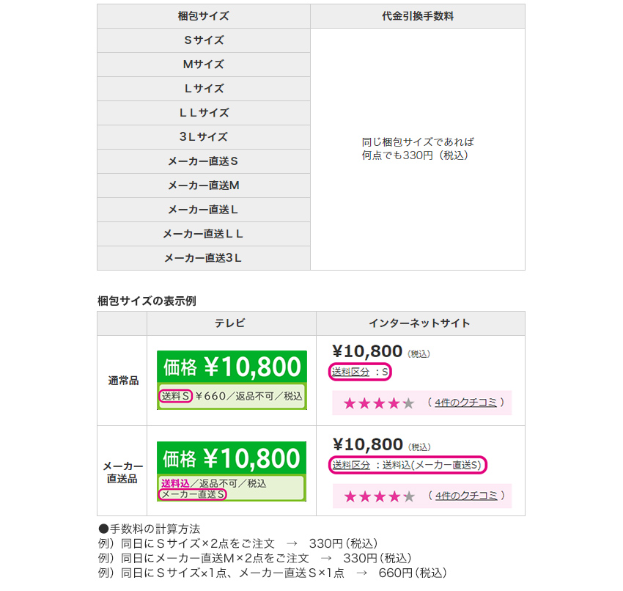Select the LLサイズ table cell

[204, 113]
